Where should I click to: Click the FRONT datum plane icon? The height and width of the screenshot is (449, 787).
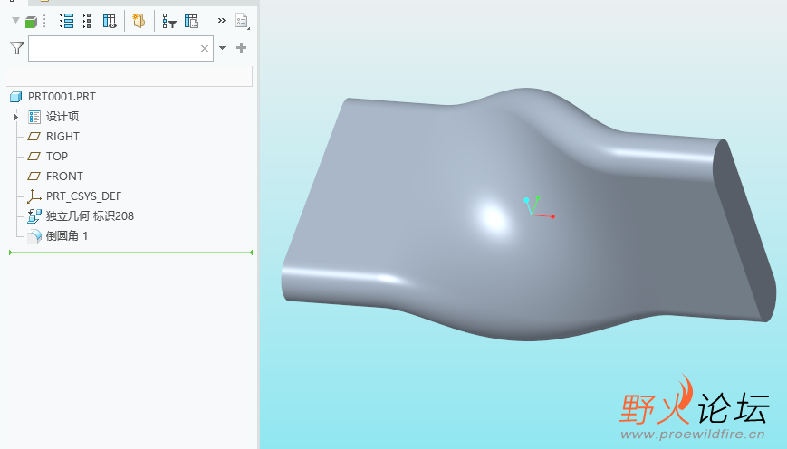(34, 177)
